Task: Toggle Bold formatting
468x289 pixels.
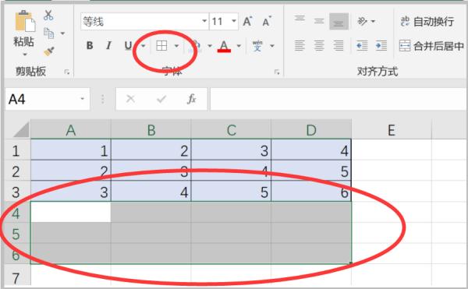Action: (x=89, y=46)
